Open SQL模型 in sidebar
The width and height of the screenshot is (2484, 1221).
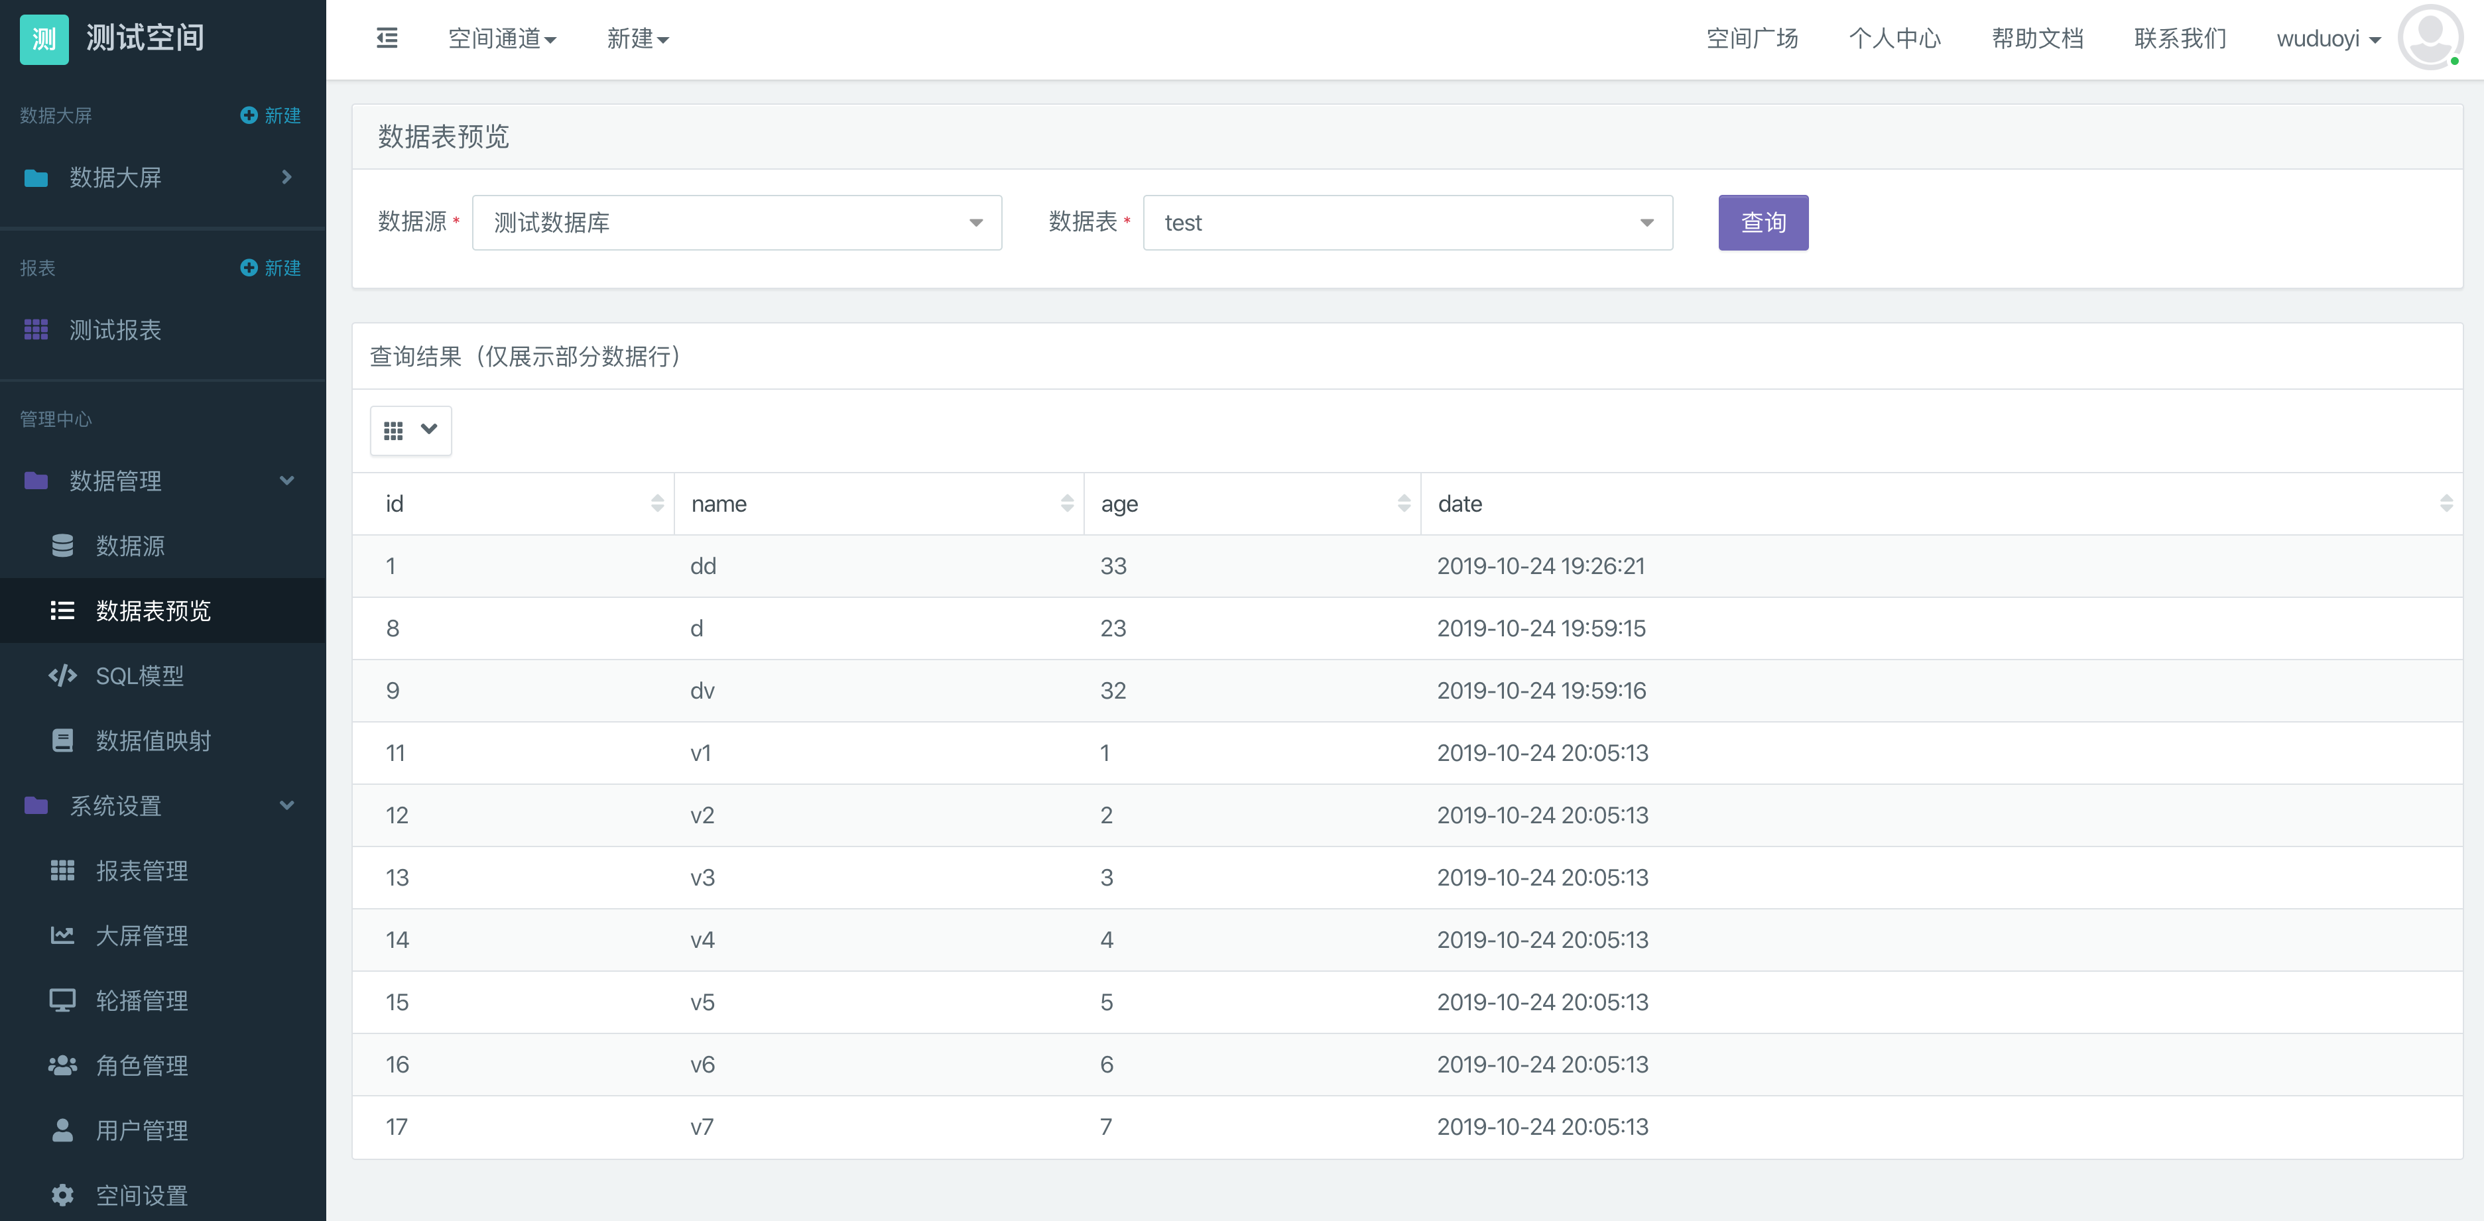[x=140, y=675]
